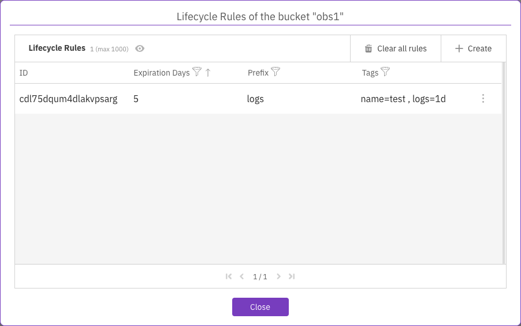Image resolution: width=521 pixels, height=326 pixels.
Task: Go to next page of rules
Action: pyautogui.click(x=279, y=276)
